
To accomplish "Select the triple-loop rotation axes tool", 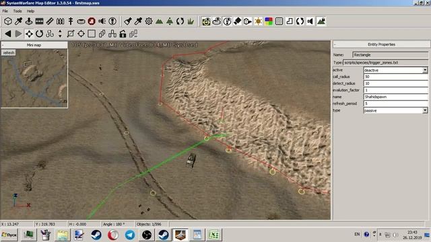I will (50, 34).
